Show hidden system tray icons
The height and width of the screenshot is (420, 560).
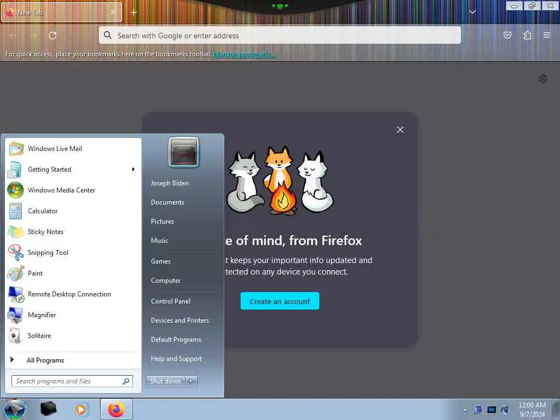(x=465, y=410)
